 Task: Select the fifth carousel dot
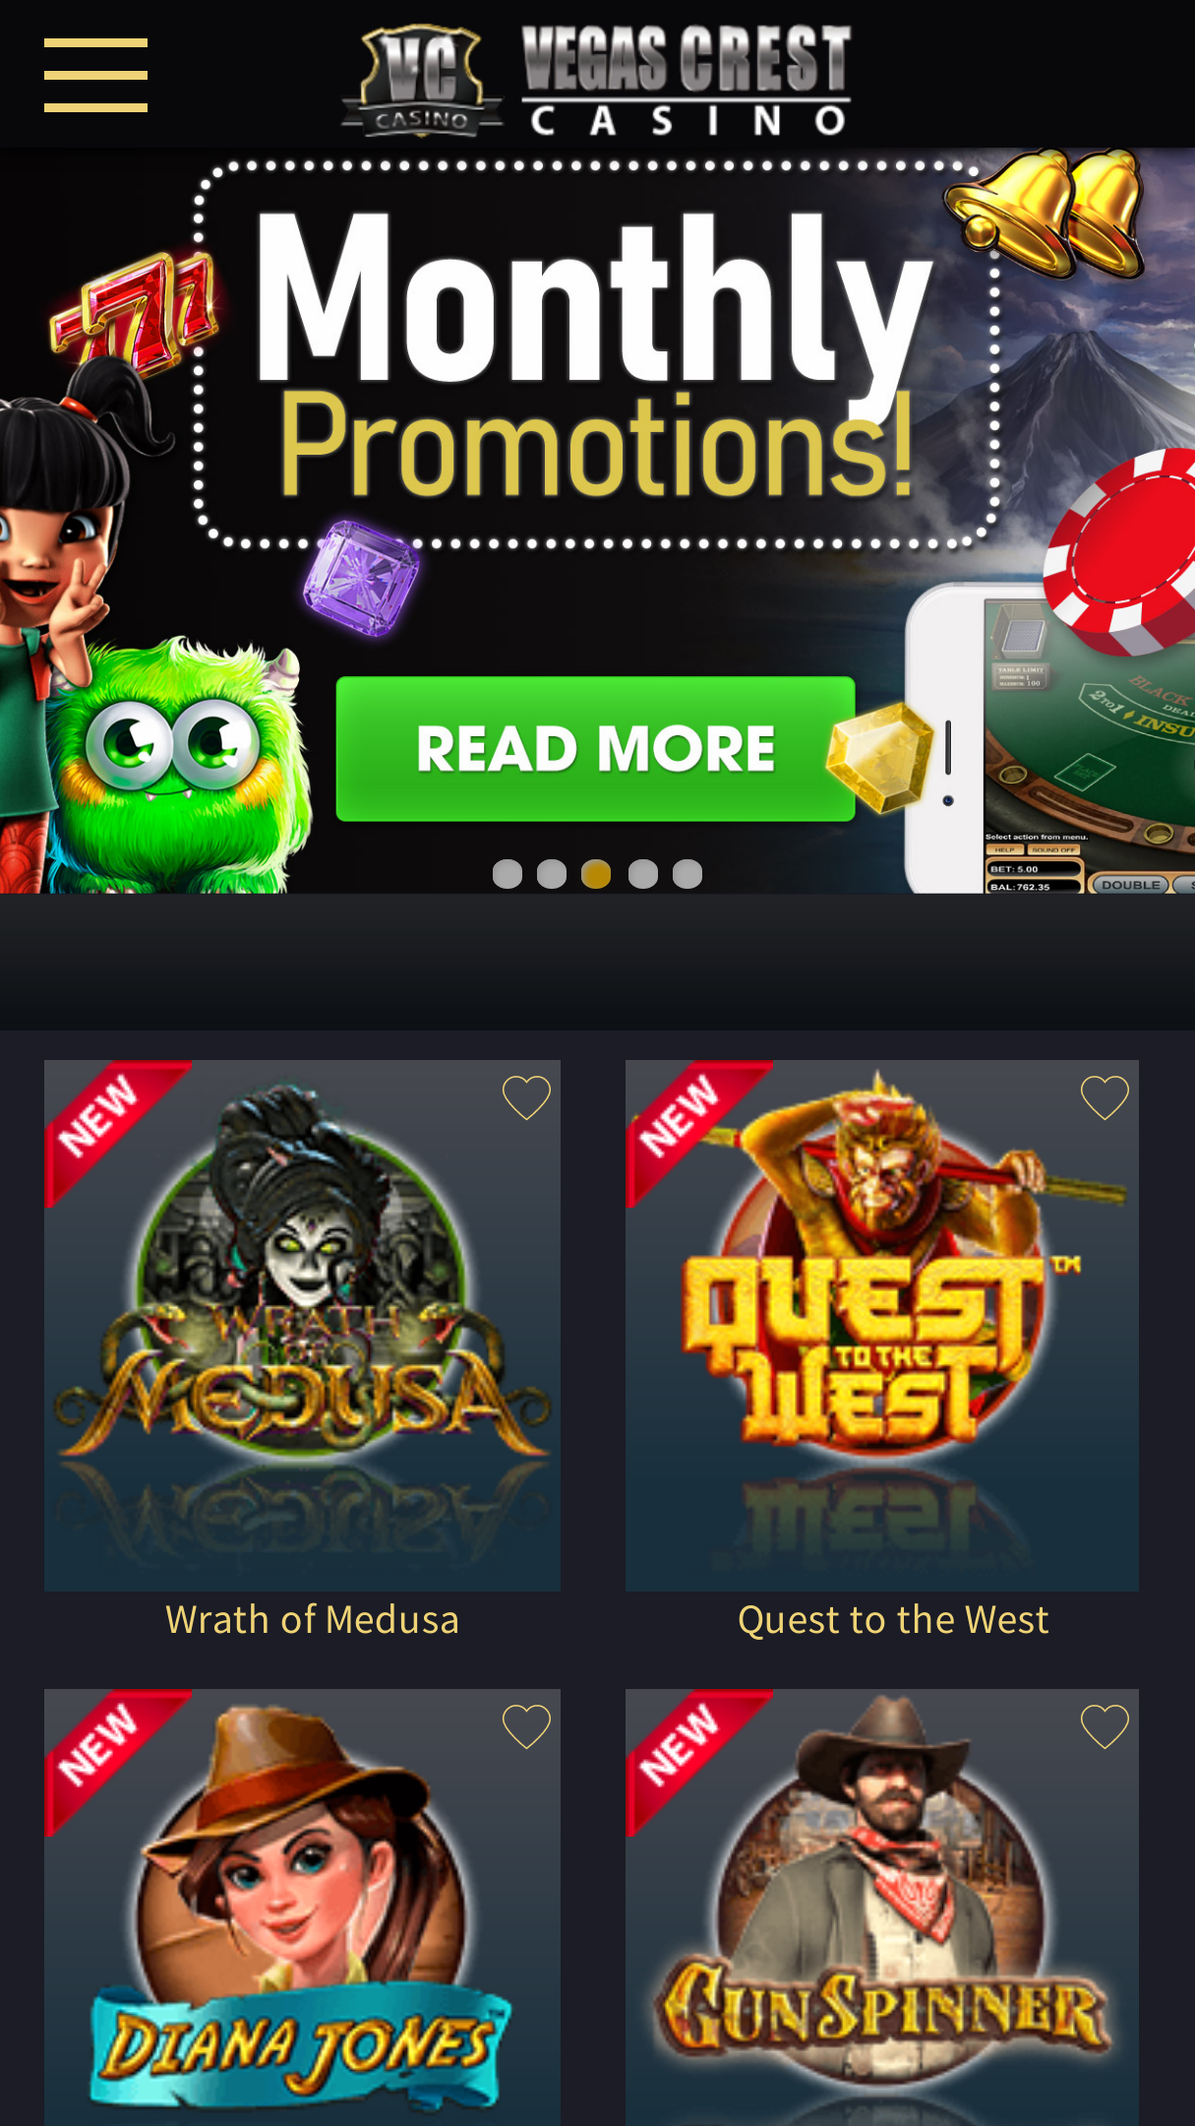pos(687,874)
